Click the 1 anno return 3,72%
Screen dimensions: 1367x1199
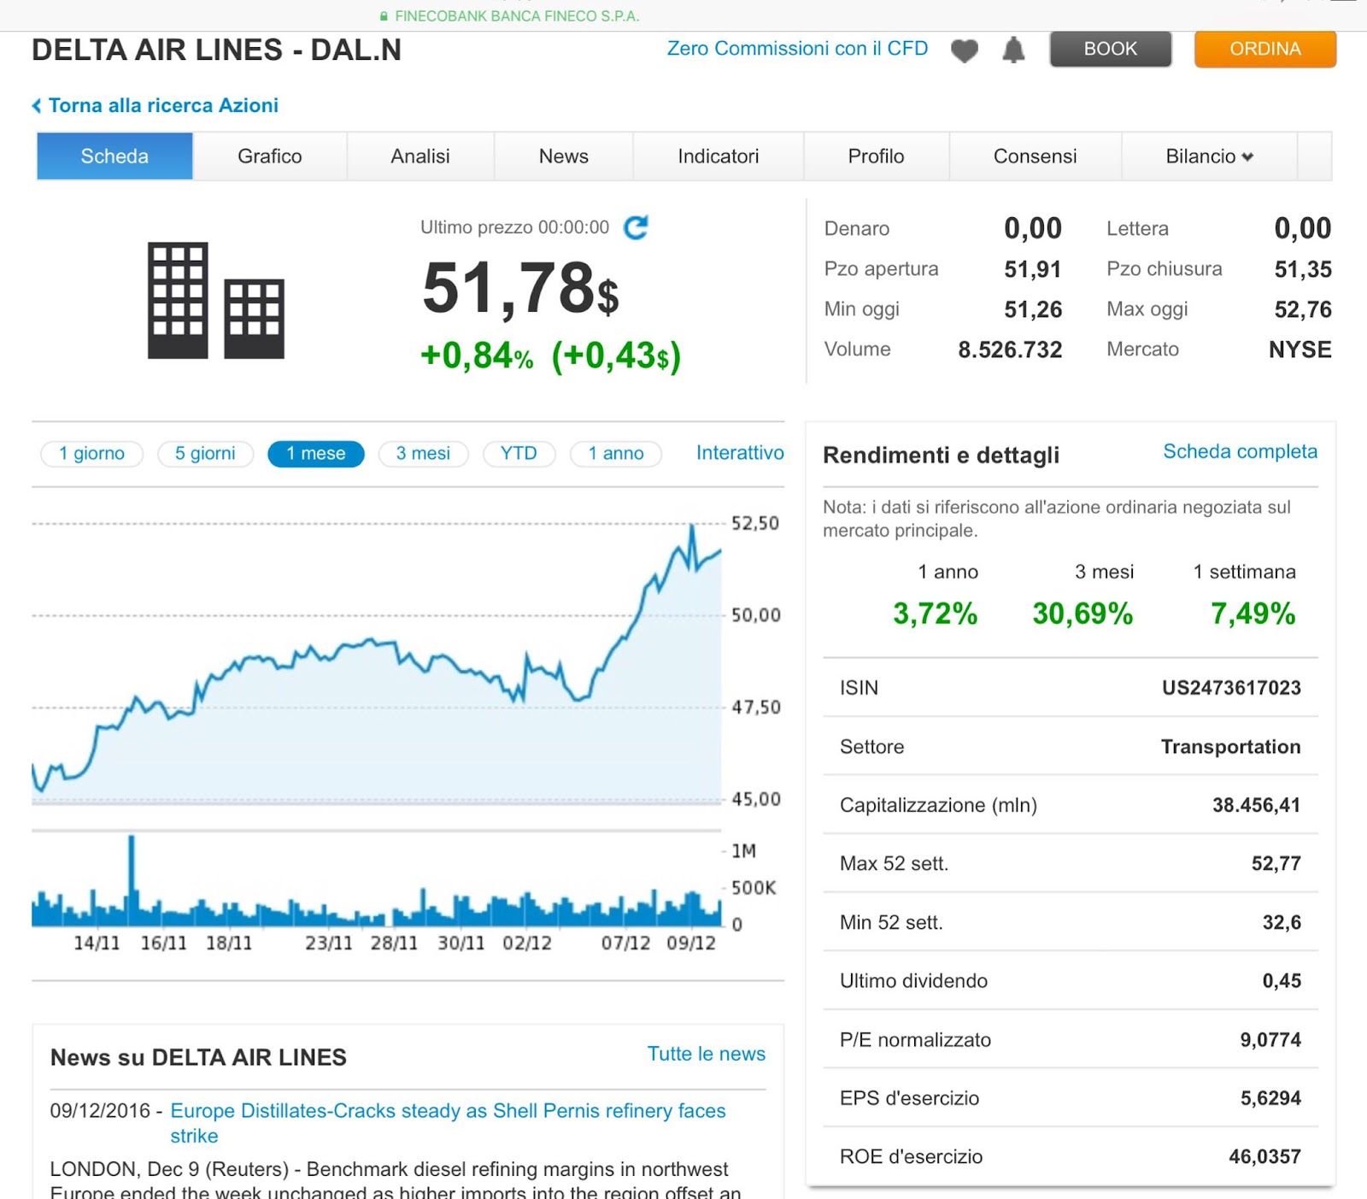click(935, 614)
